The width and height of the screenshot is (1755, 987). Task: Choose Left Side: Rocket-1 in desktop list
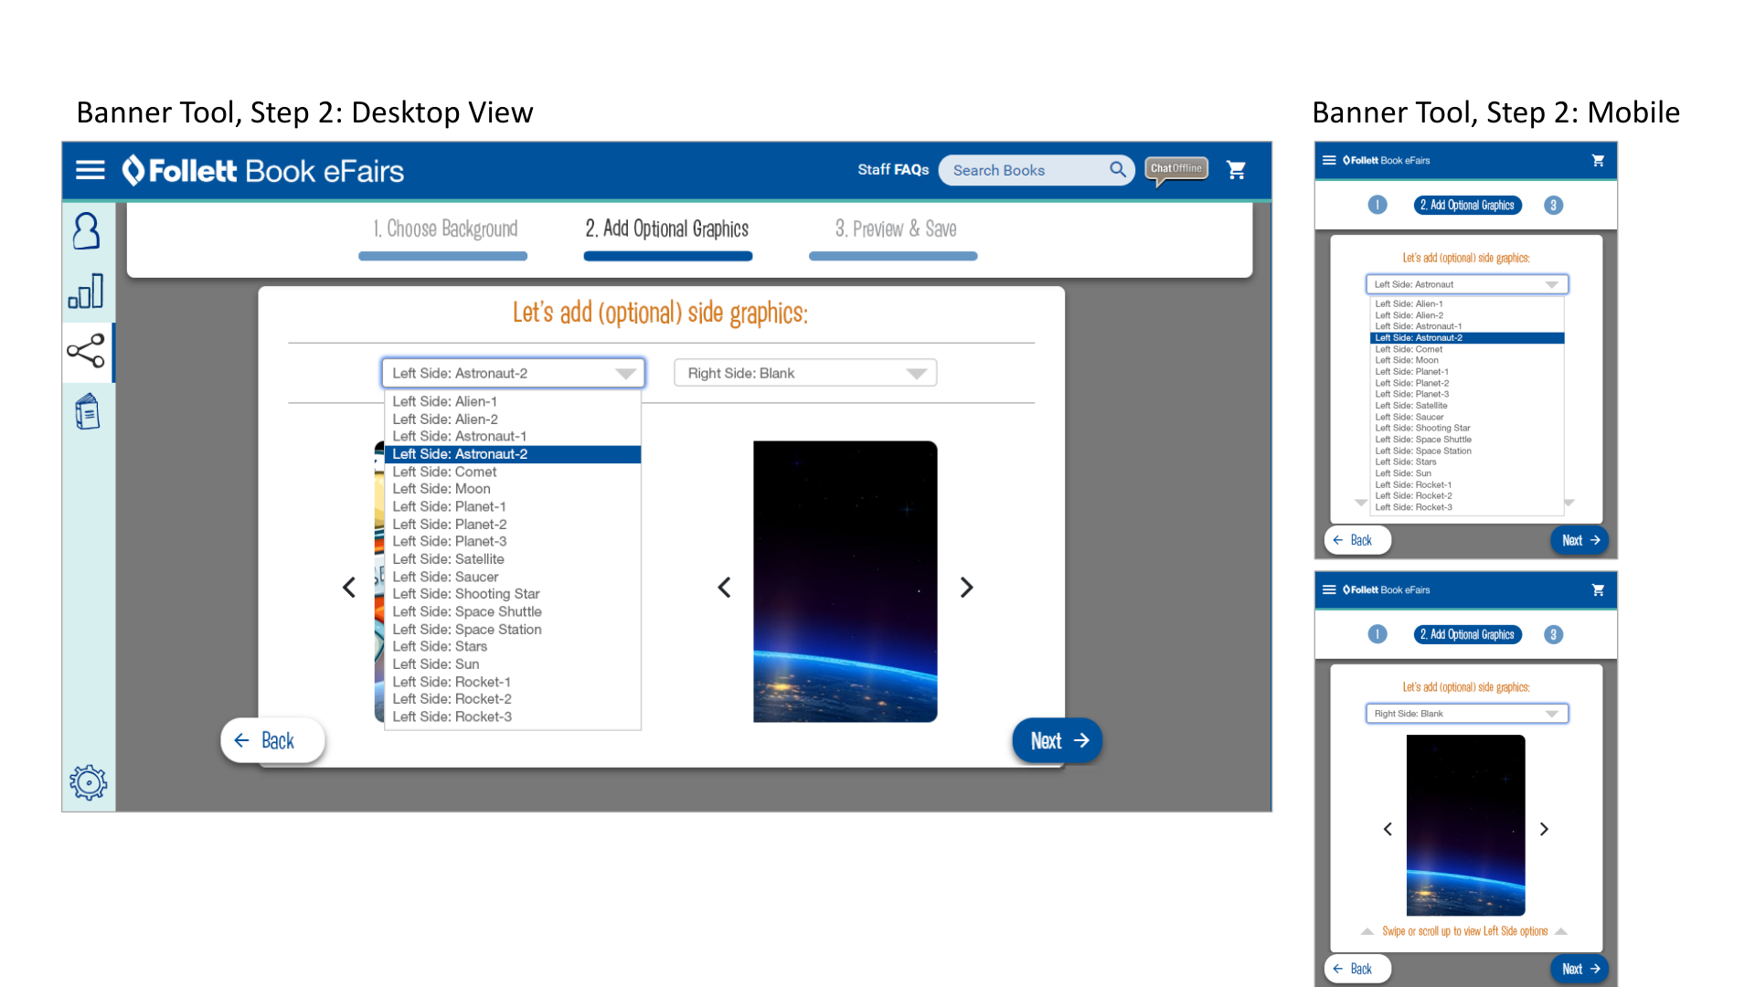(x=513, y=682)
